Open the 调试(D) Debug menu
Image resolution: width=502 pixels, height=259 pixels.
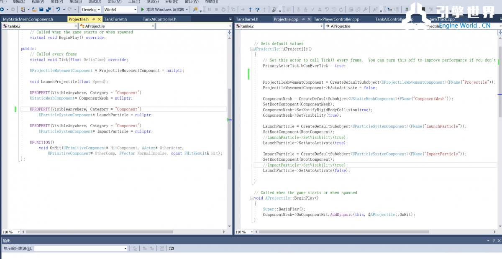tap(95, 2)
